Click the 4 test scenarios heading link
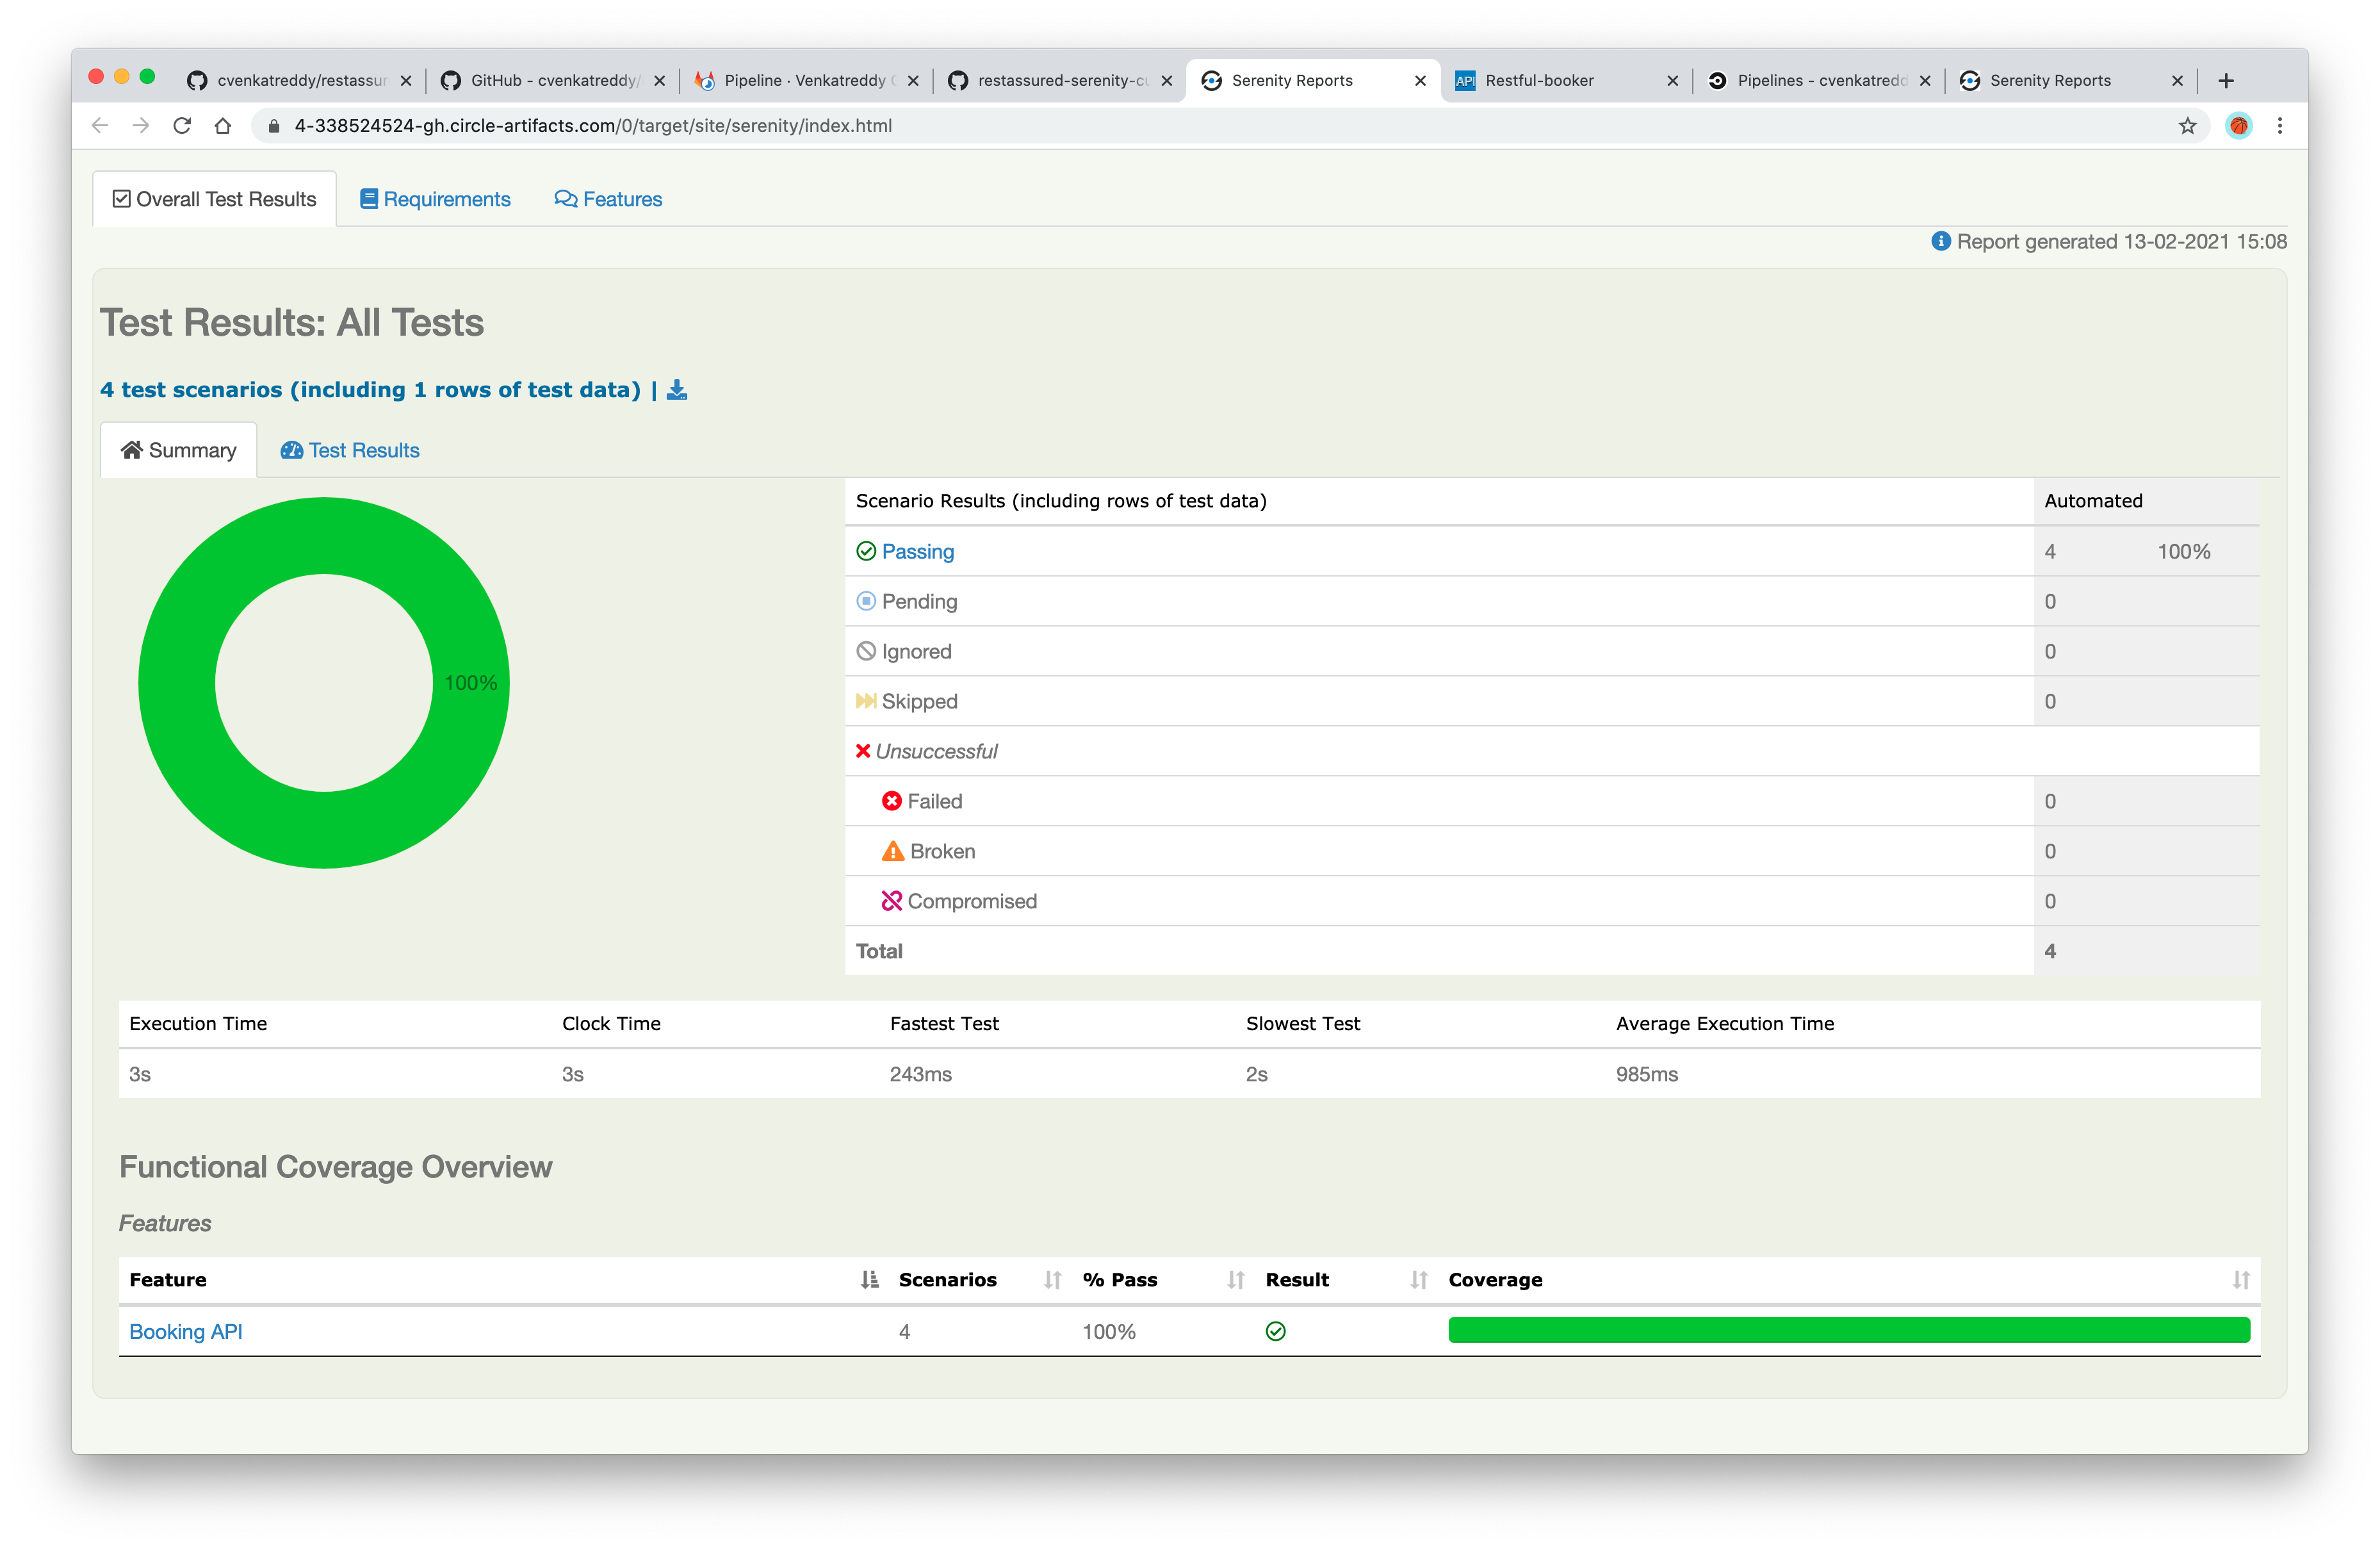The width and height of the screenshot is (2380, 1549). tap(370, 390)
